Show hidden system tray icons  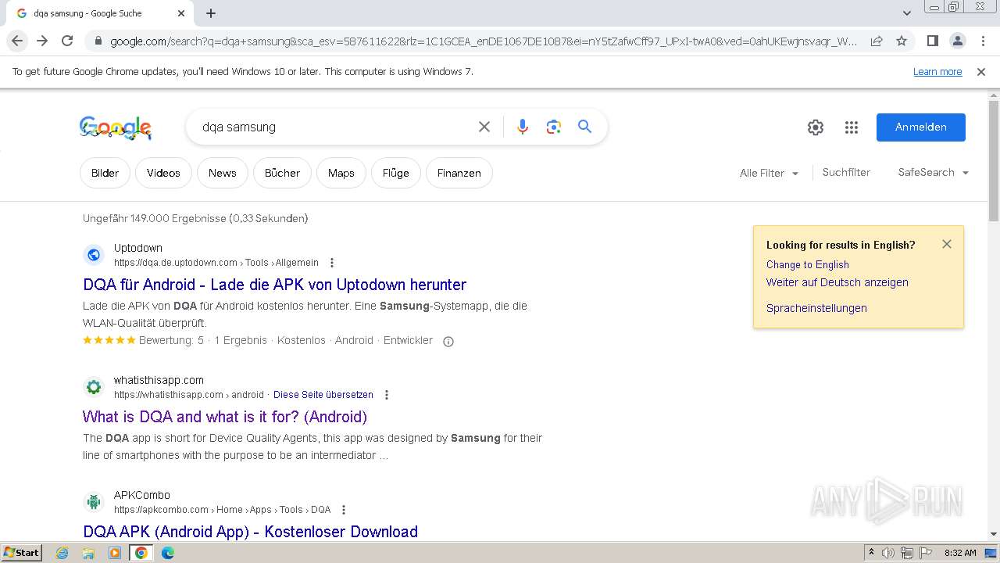click(871, 553)
